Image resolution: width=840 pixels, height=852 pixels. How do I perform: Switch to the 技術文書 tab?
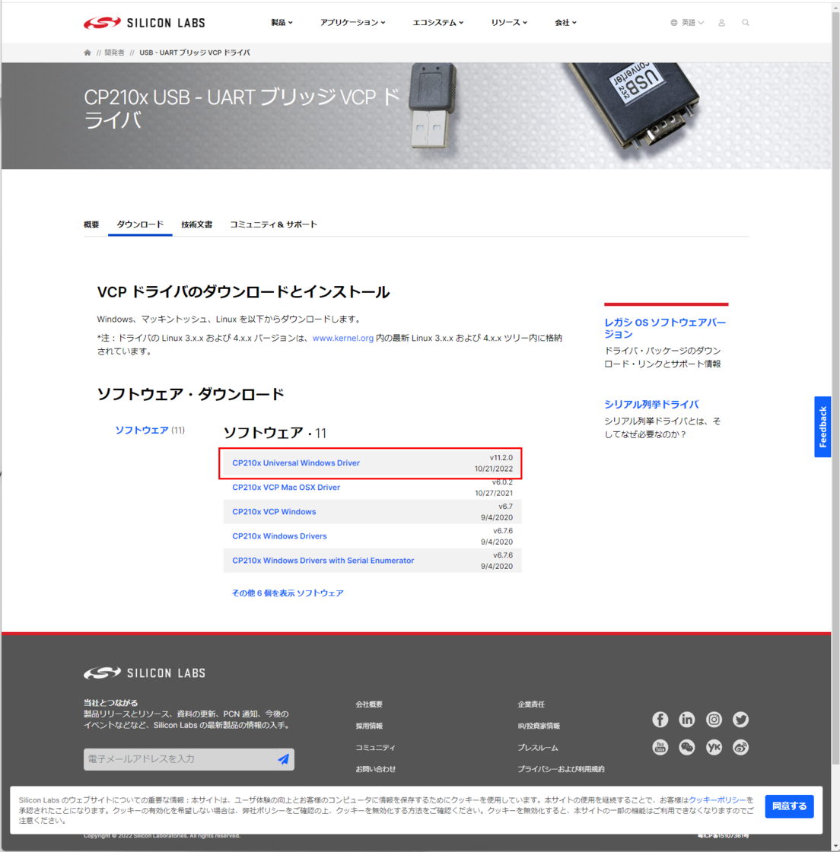tap(197, 224)
